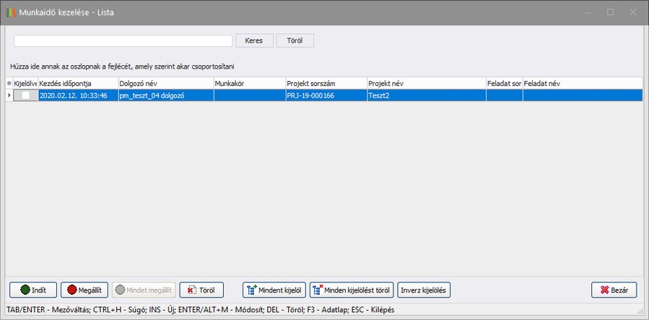Select all rows with Mindent kijelöl
The width and height of the screenshot is (649, 320).
(x=274, y=290)
